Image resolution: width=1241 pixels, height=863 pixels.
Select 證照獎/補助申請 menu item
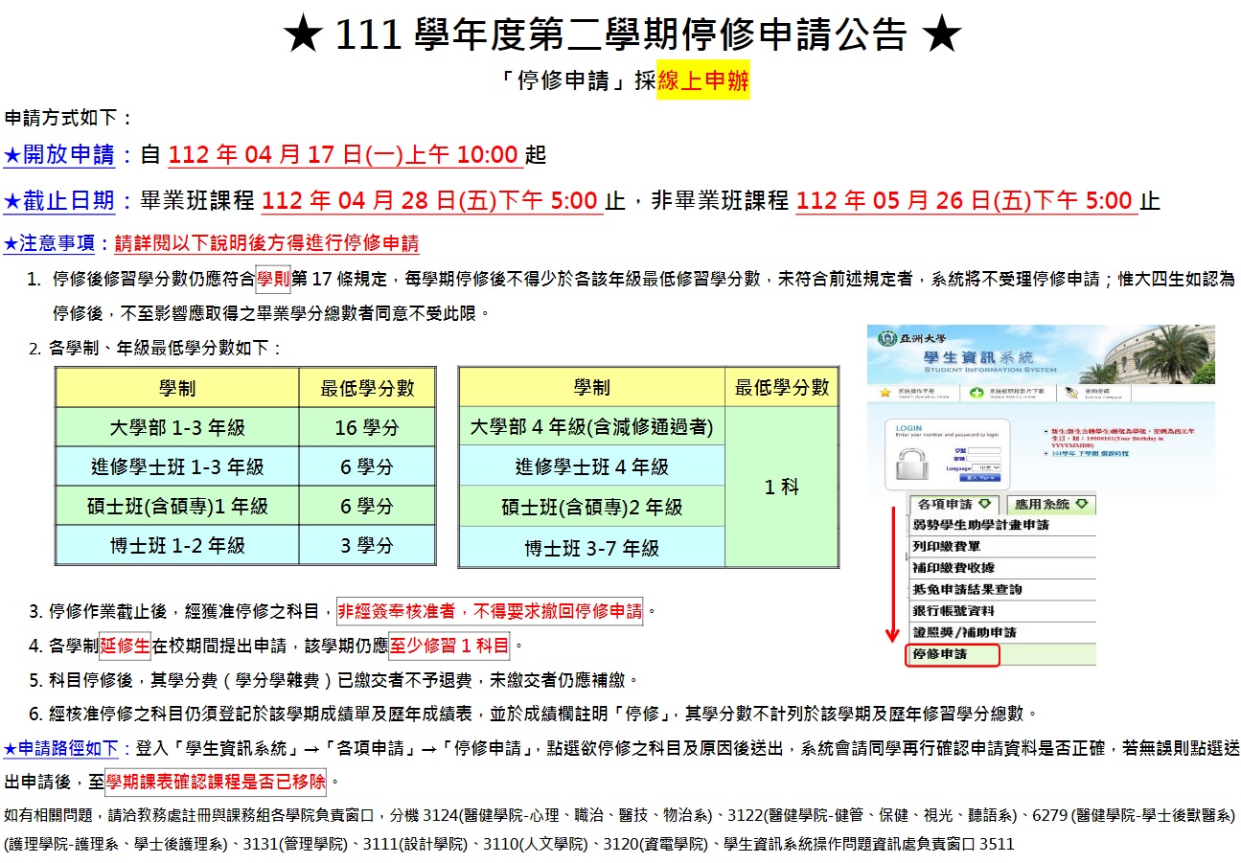(x=1000, y=633)
